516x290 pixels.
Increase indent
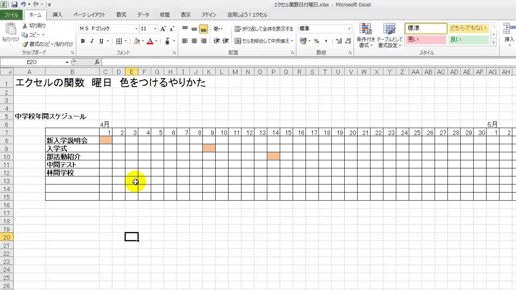tap(226, 41)
